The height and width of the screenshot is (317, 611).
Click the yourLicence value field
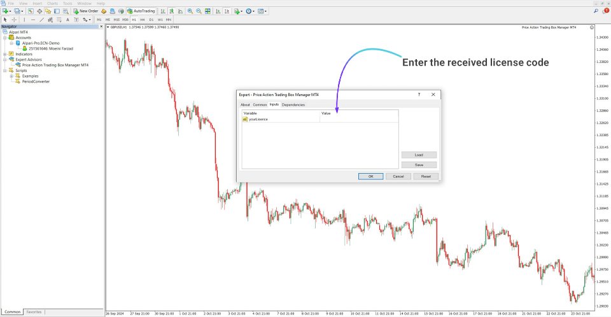coord(359,119)
